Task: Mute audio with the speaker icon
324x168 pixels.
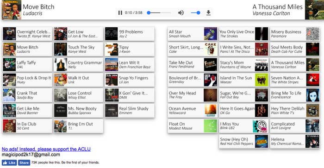Action: 181,13
